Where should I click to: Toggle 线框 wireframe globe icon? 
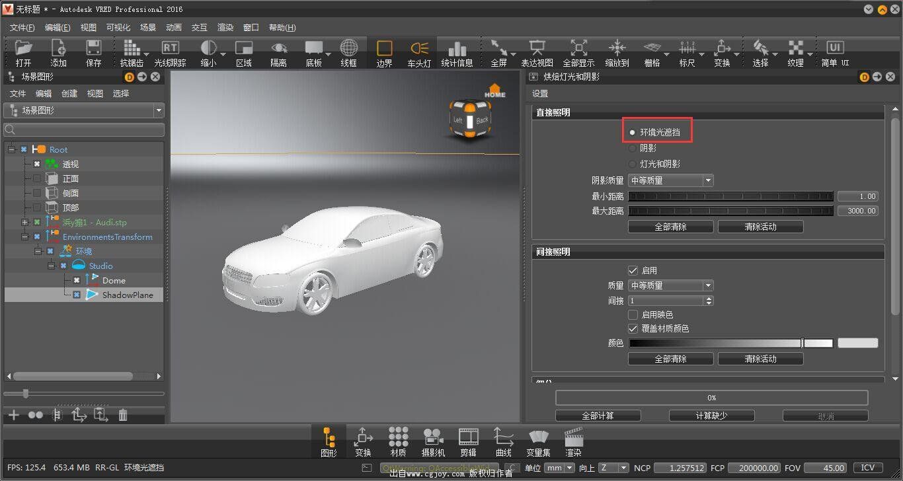(x=349, y=48)
